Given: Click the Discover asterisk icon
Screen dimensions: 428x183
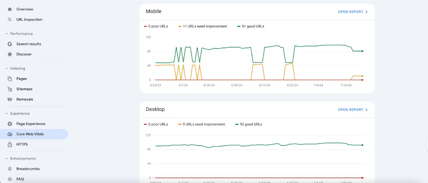Looking at the screenshot, I should pyautogui.click(x=10, y=54).
